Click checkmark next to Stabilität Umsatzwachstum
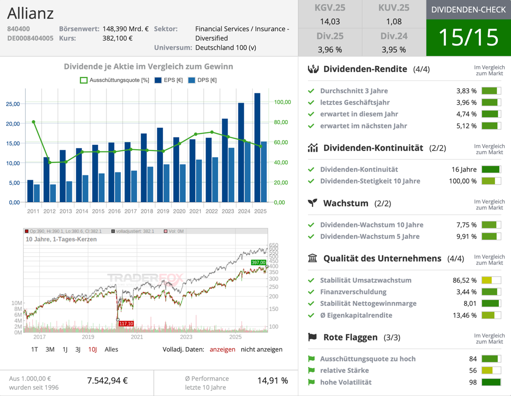511x396 pixels. (311, 280)
